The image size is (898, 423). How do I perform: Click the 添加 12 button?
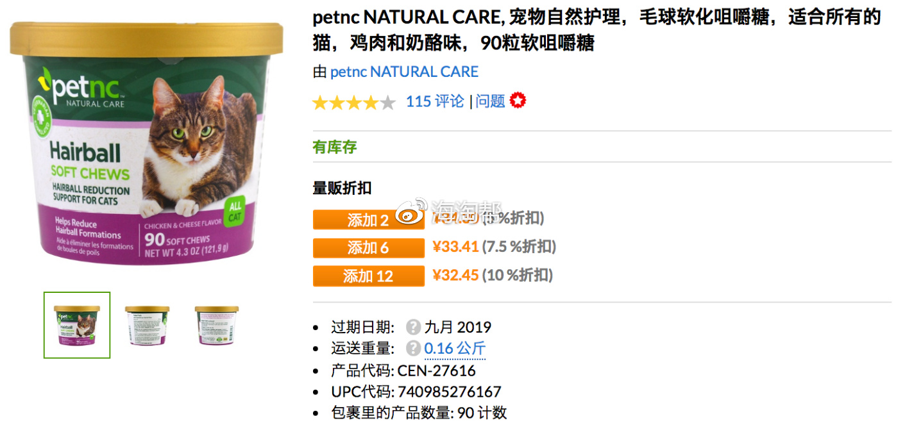click(368, 276)
